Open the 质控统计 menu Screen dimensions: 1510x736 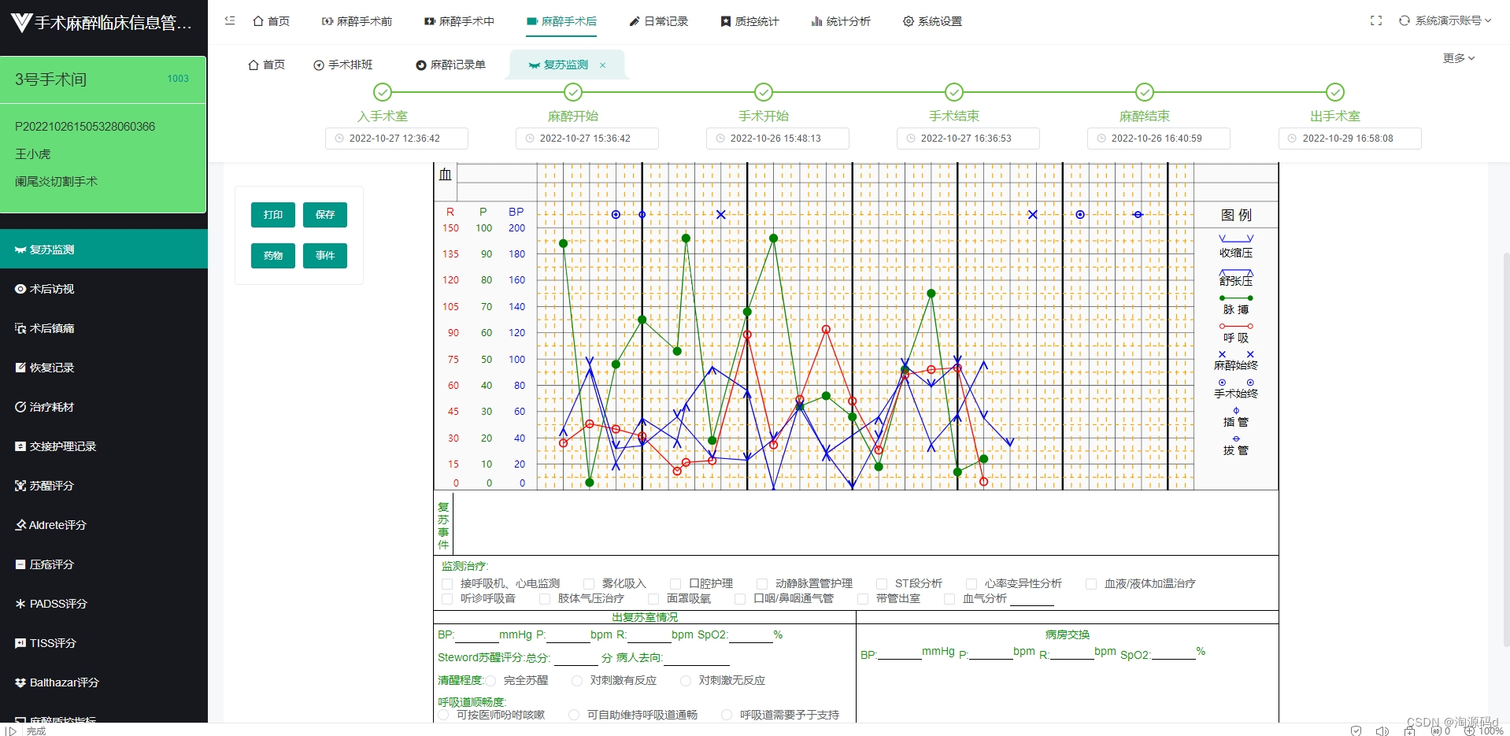click(749, 21)
